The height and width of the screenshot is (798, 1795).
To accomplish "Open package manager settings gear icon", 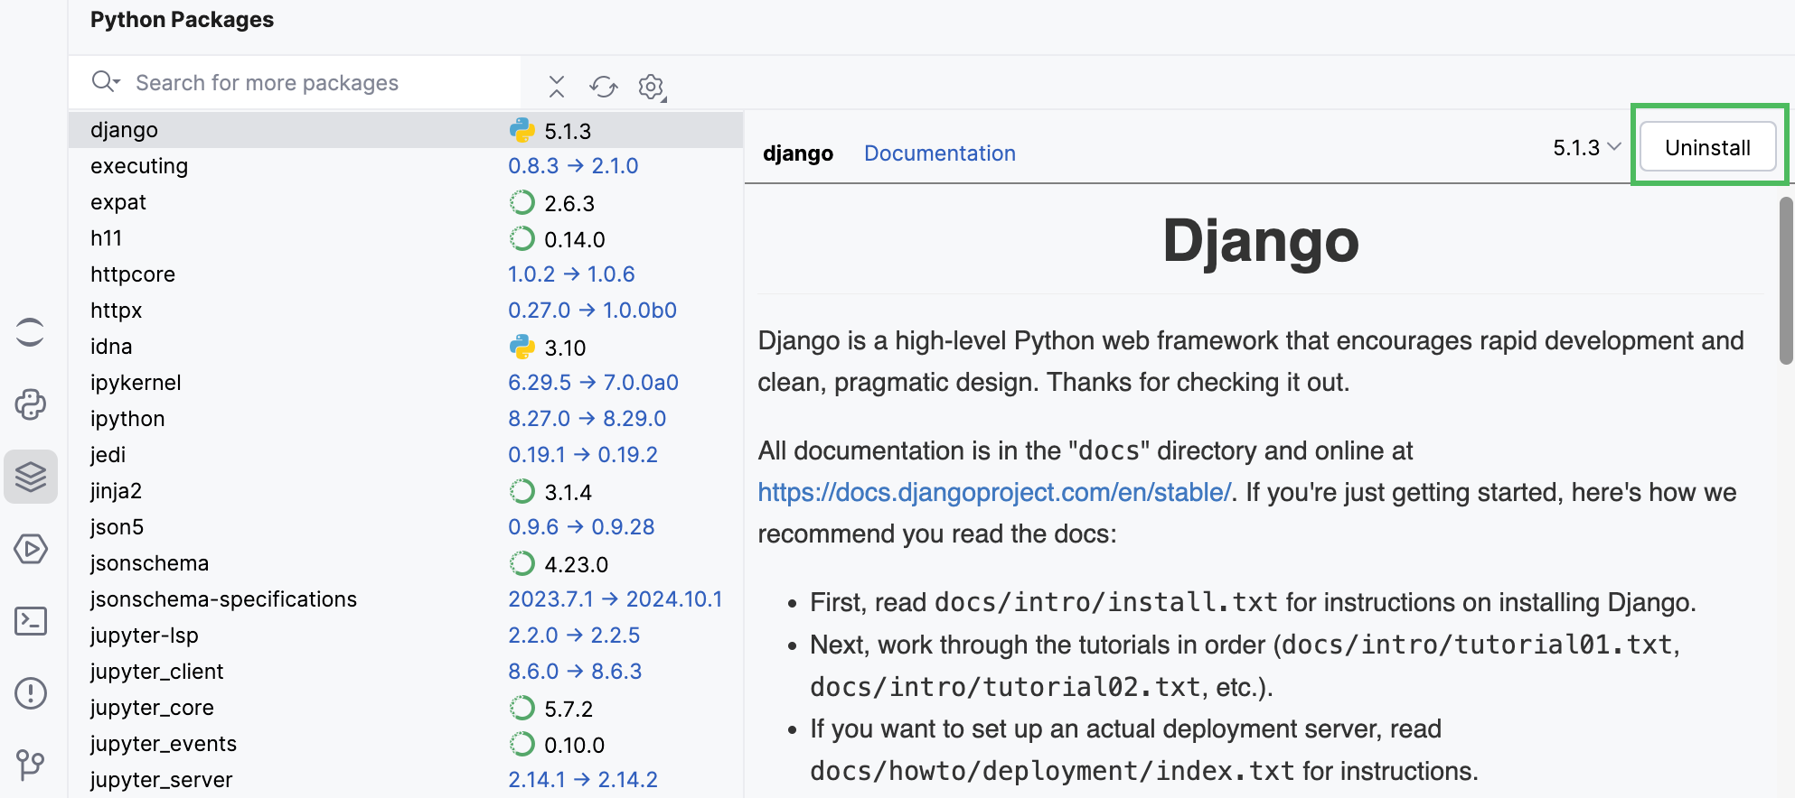I will [x=651, y=87].
